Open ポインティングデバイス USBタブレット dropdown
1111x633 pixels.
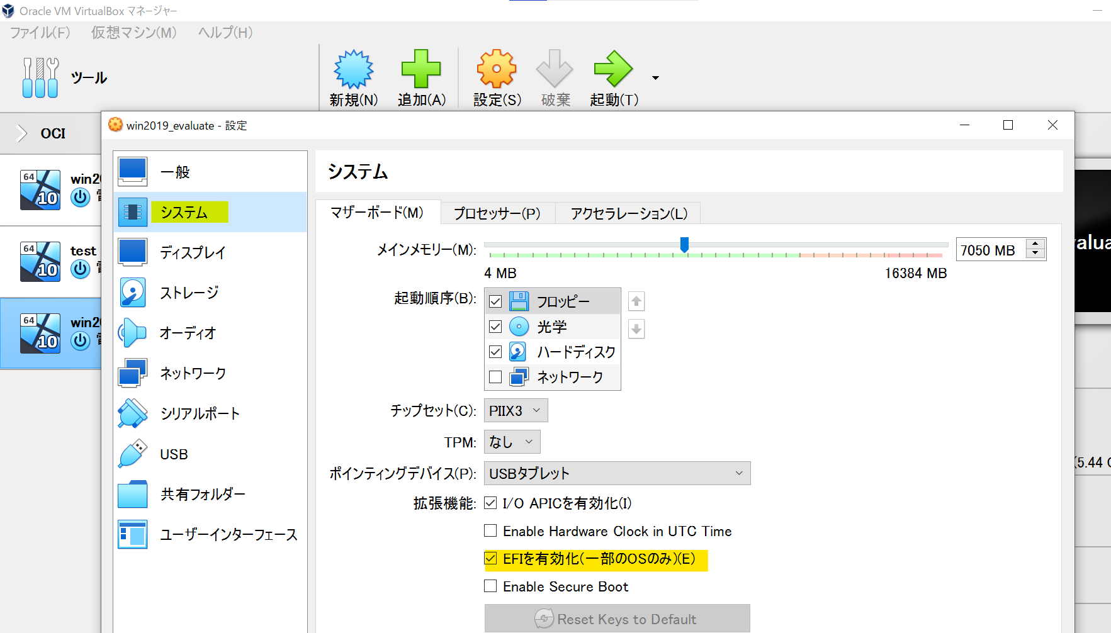click(617, 473)
